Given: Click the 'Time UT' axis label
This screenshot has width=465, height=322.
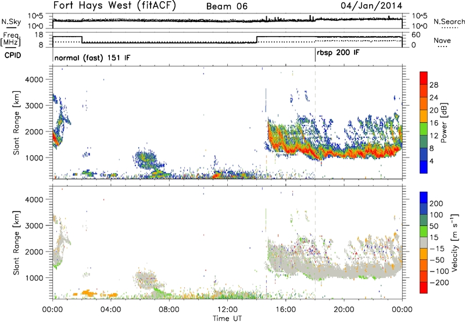Looking at the screenshot, I should pyautogui.click(x=227, y=319).
